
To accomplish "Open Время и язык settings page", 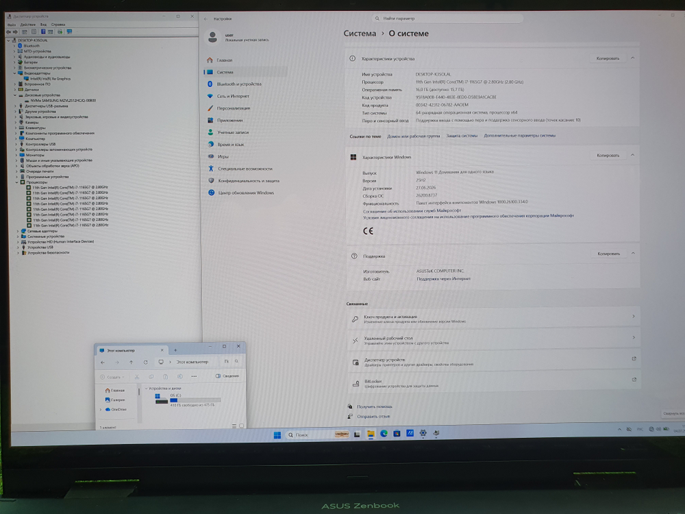I will pos(230,144).
